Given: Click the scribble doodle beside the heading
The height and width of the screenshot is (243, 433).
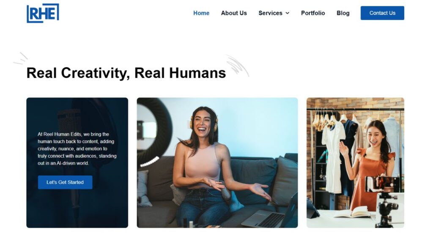Looking at the screenshot, I should click(x=238, y=65).
